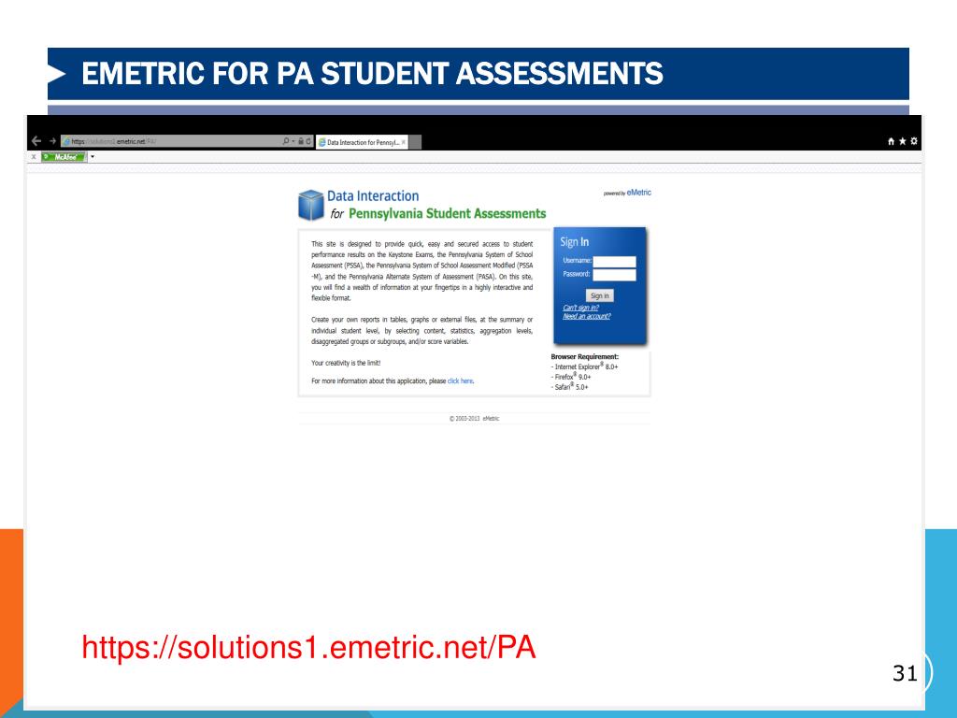957x718 pixels.
Task: Open Favorites star icon
Action: click(x=902, y=141)
